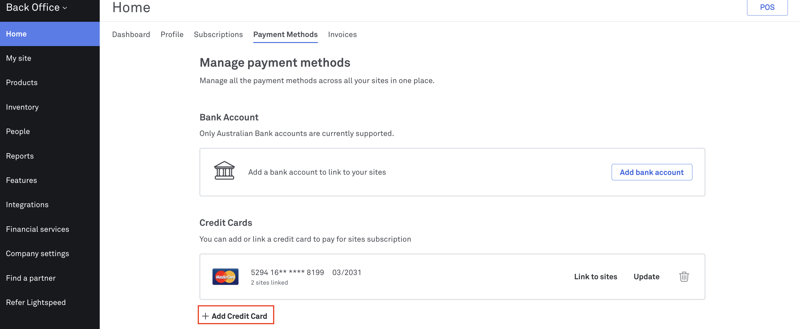Click the plus icon next to Add Credit Card
The height and width of the screenshot is (329, 804).
point(205,316)
